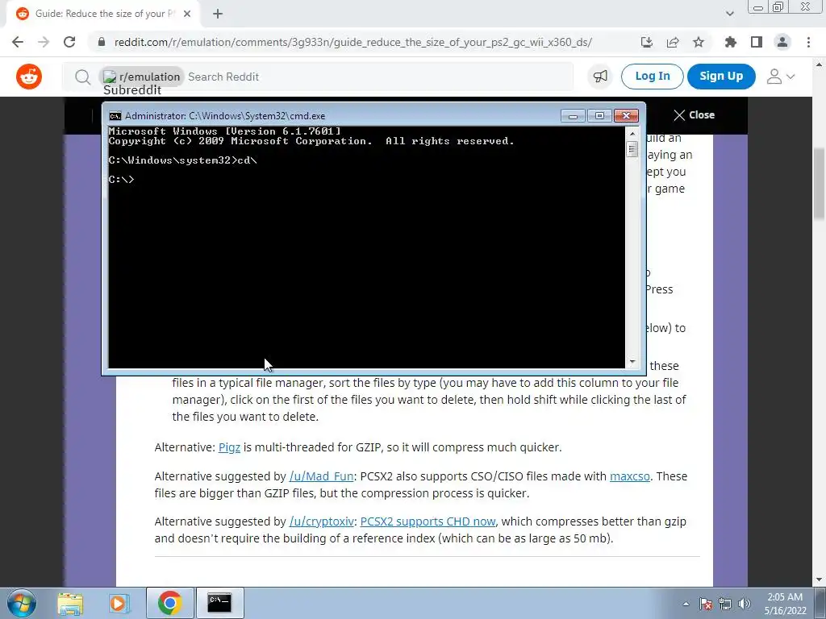Click the URL address bar text

[353, 42]
